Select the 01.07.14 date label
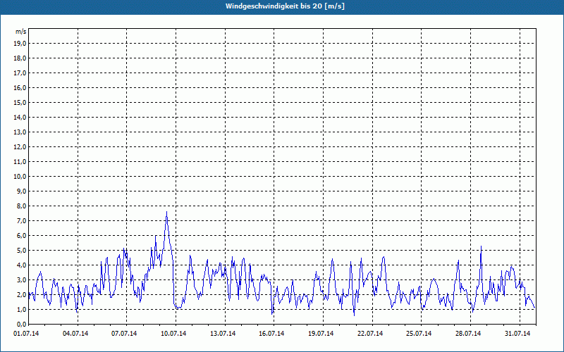Screen dimensions: 564x352 pos(26,334)
